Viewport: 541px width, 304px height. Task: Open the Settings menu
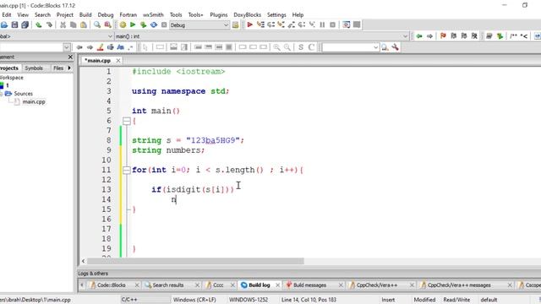click(x=276, y=15)
